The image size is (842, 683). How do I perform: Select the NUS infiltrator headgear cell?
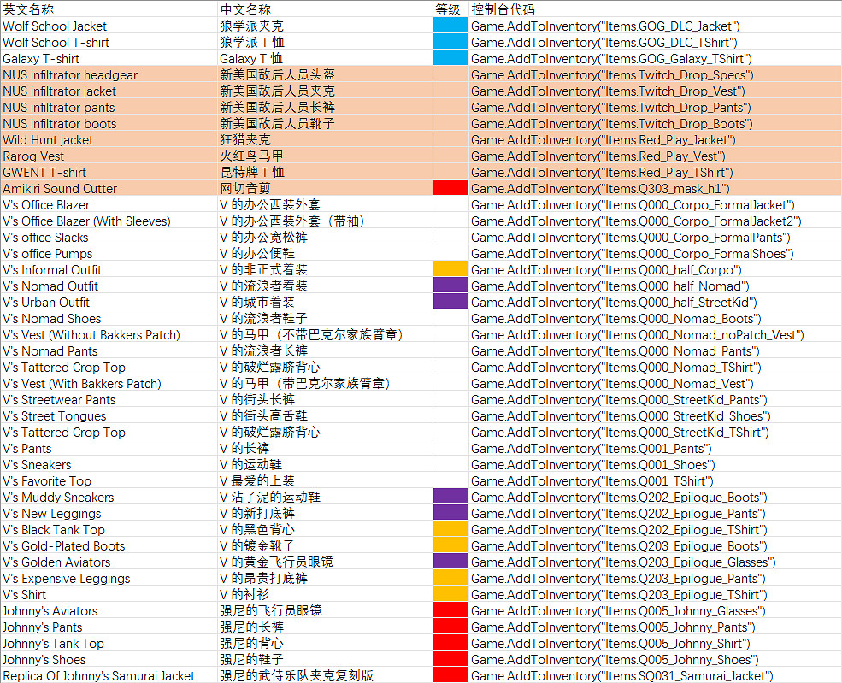pyautogui.click(x=69, y=74)
